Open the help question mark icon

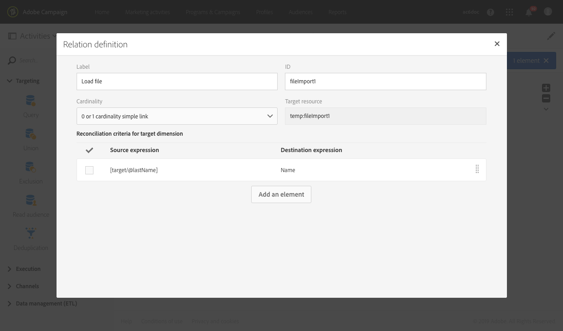491,12
